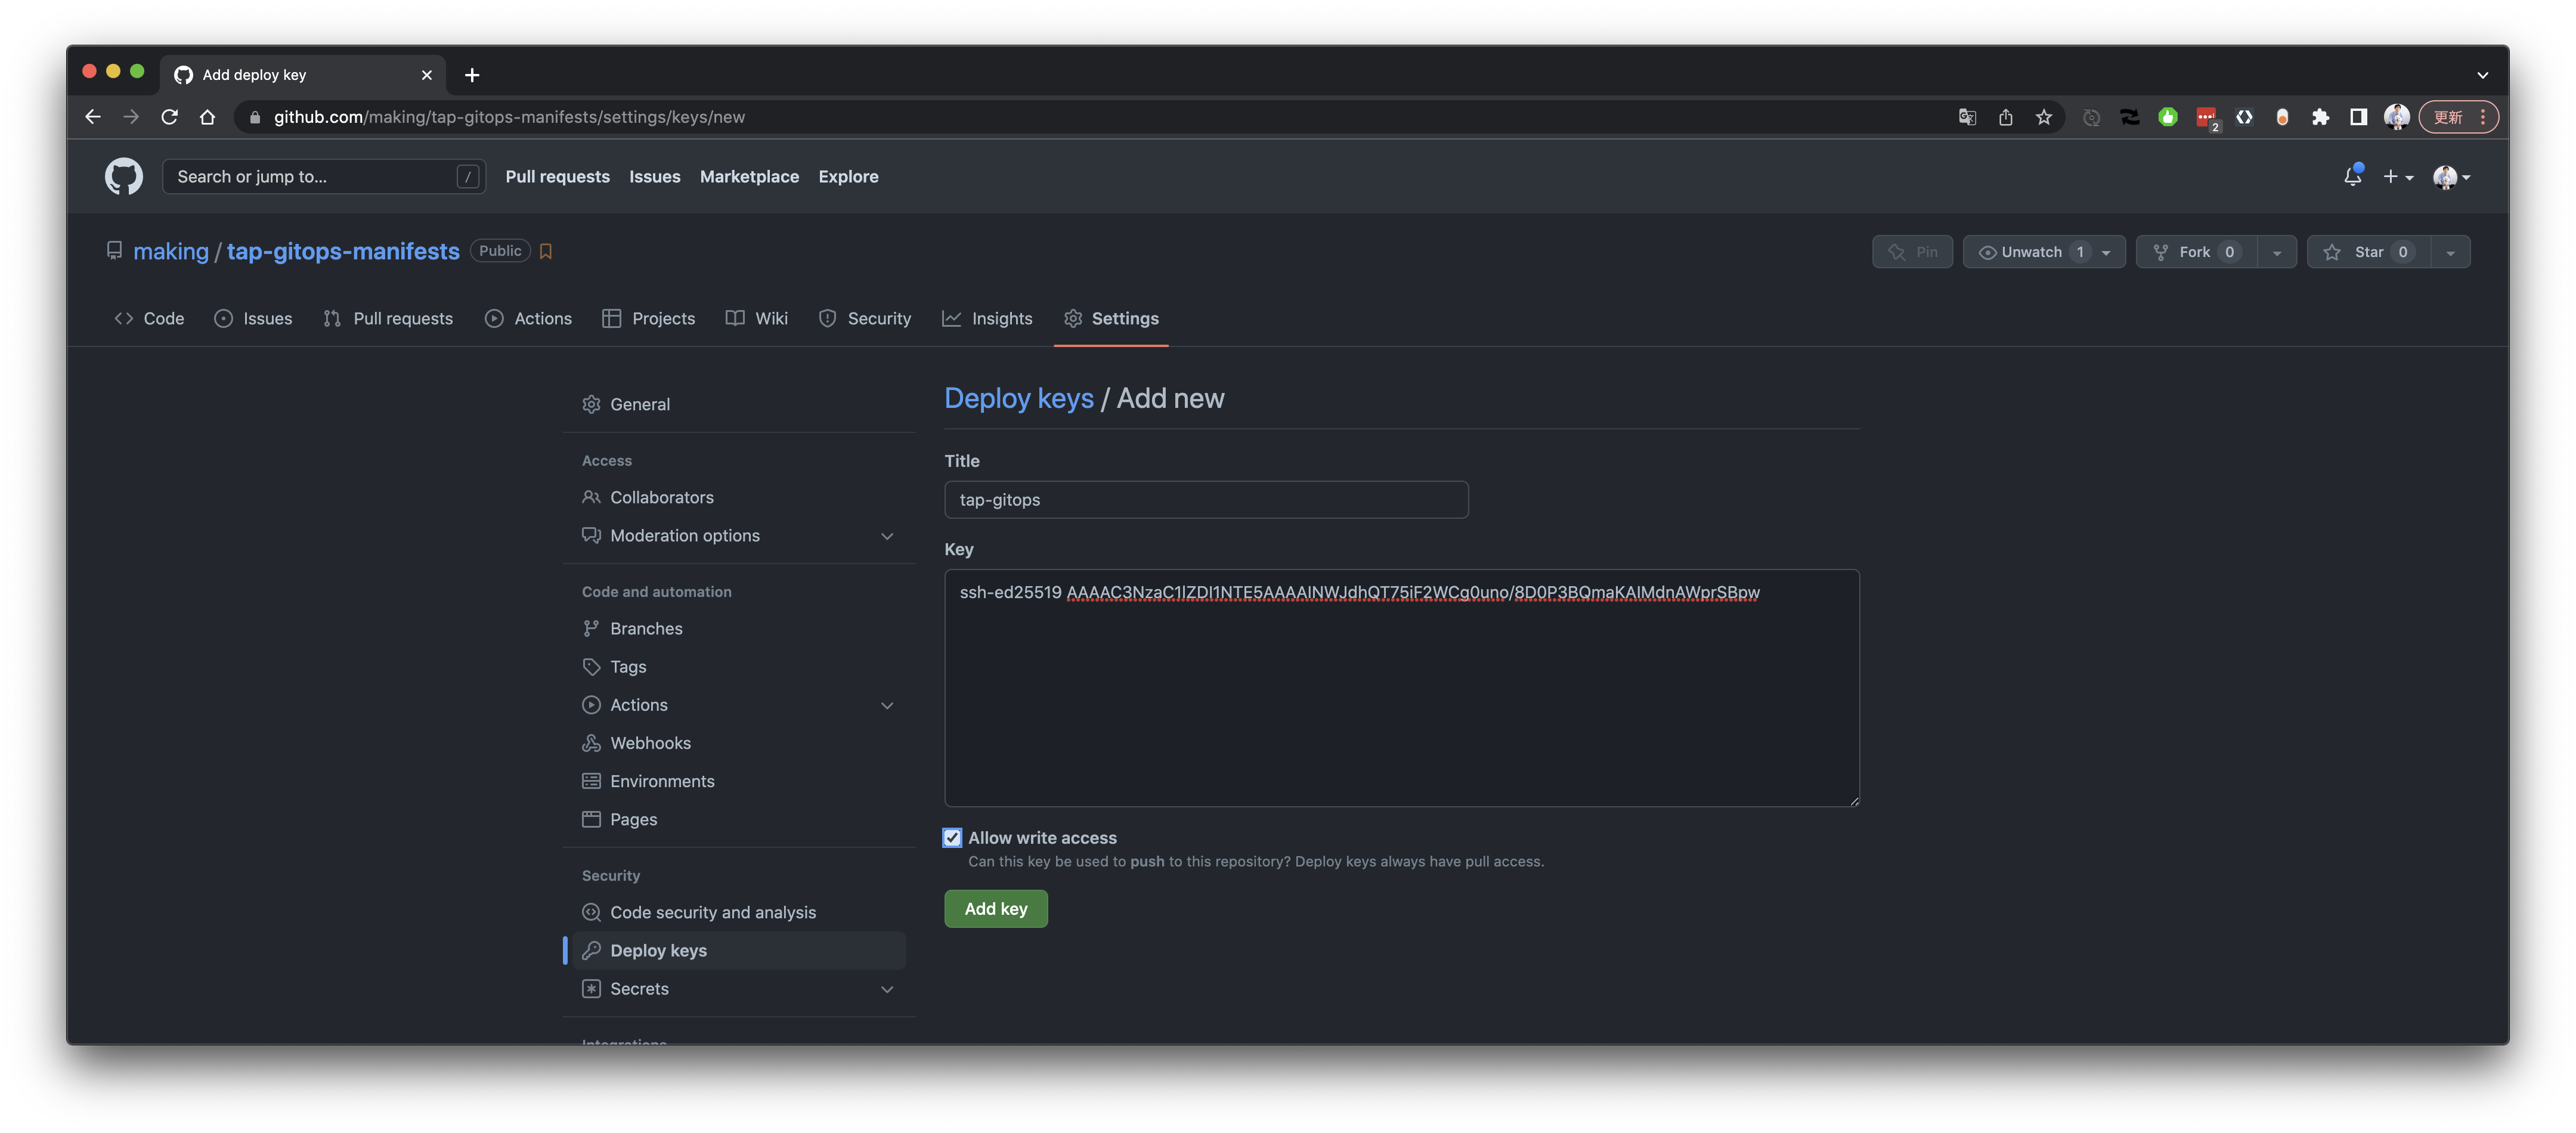Go to browser home icon

(207, 117)
